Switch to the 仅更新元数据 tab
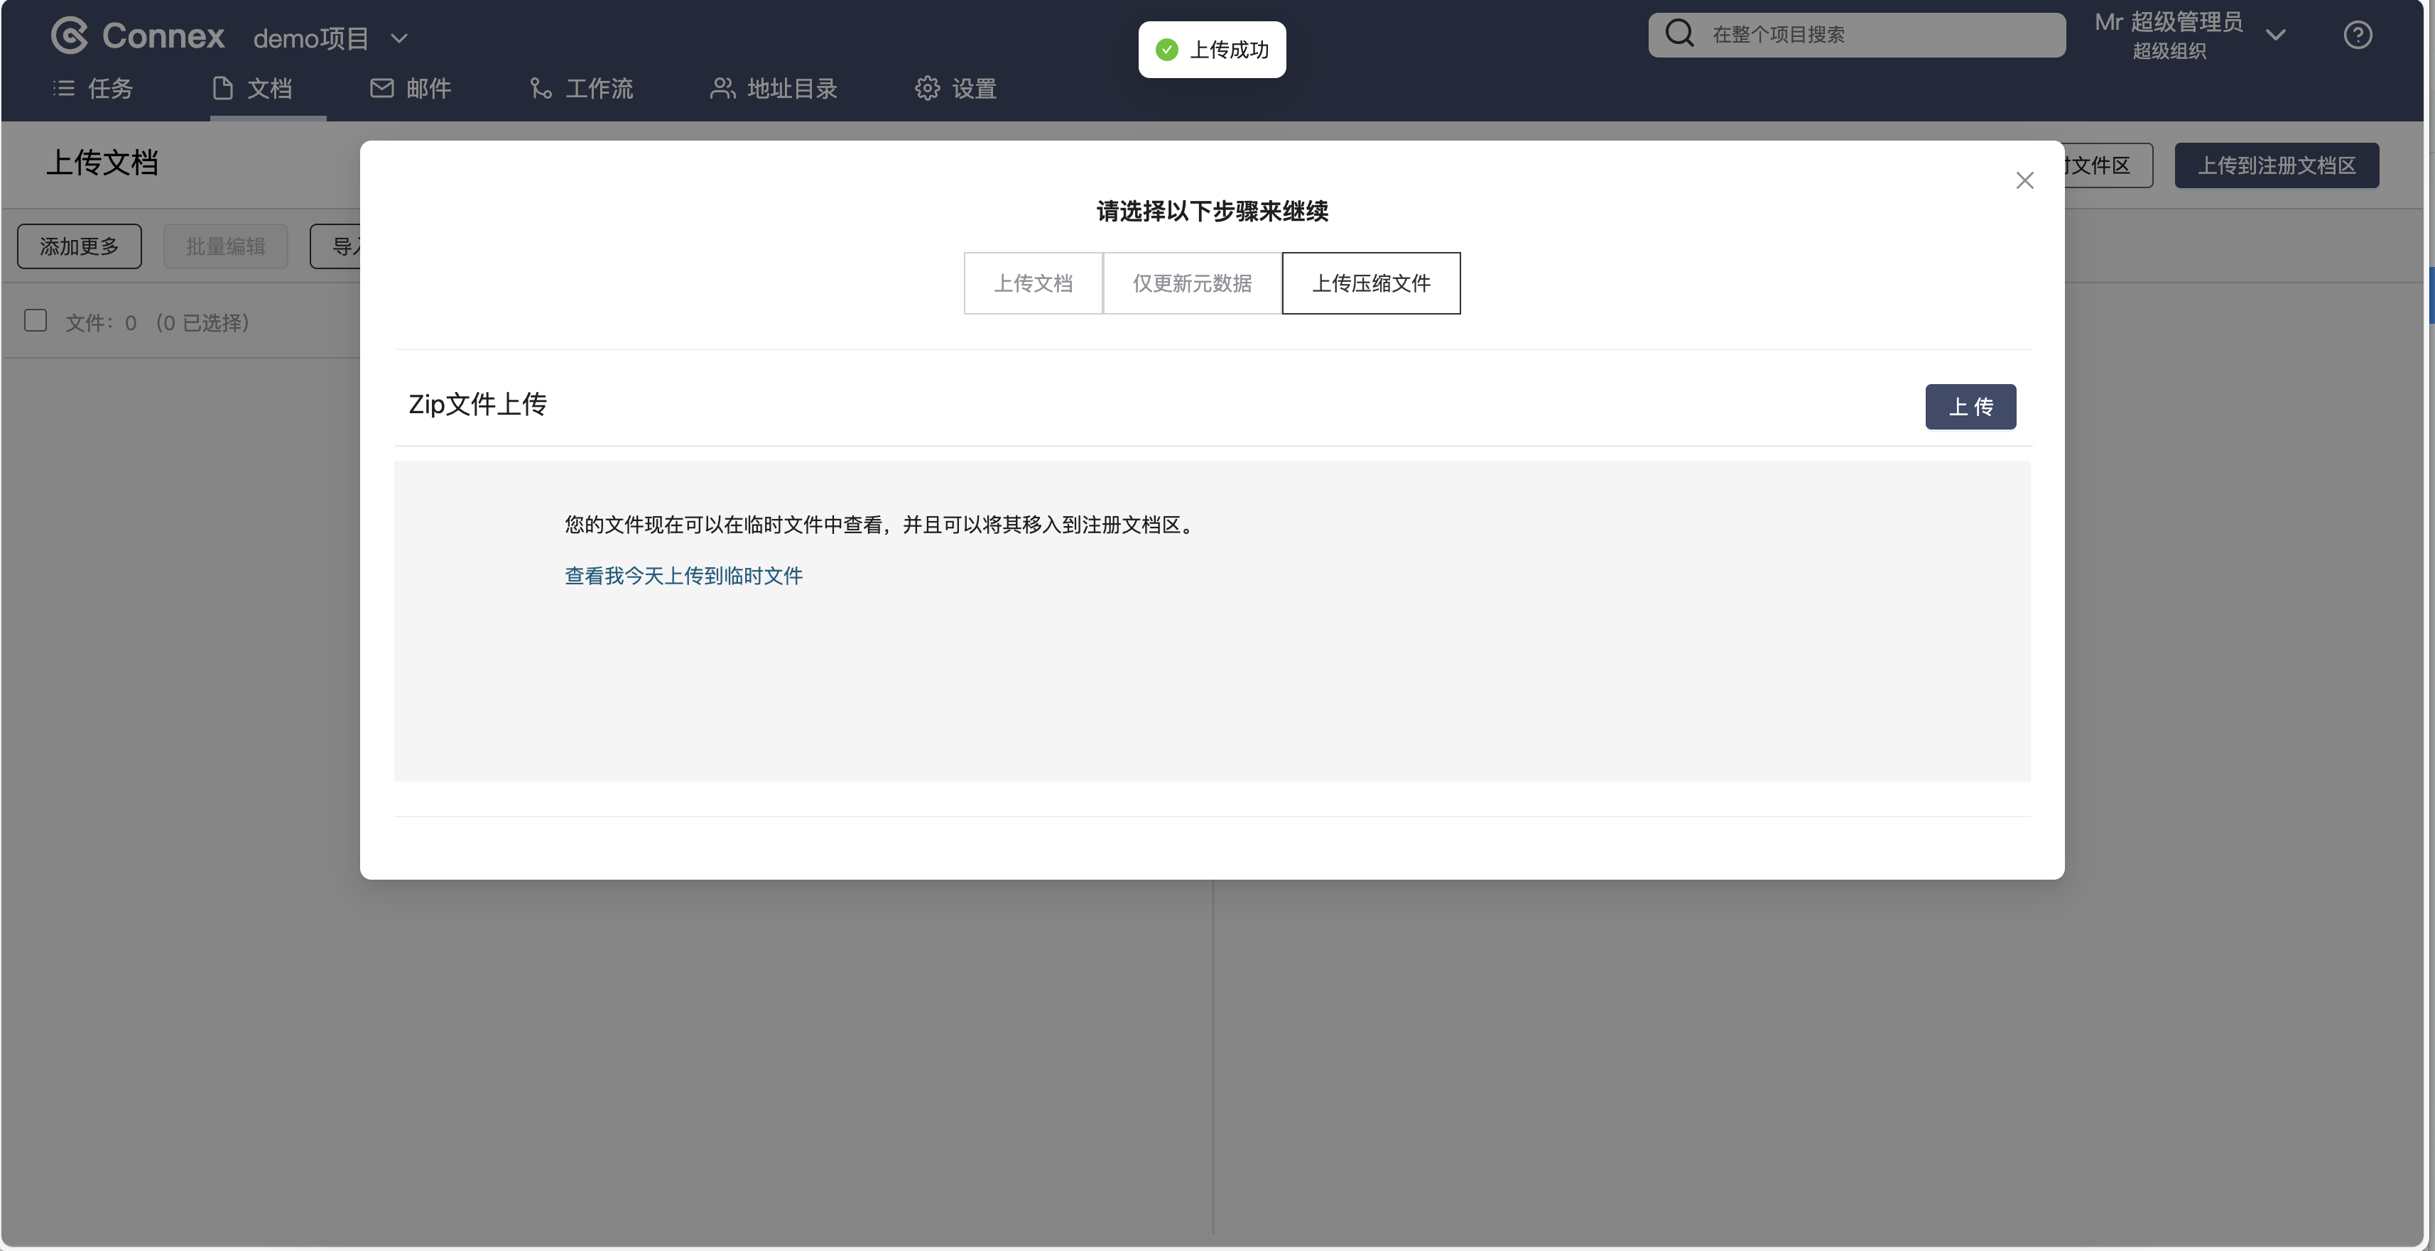2435x1251 pixels. click(x=1192, y=283)
